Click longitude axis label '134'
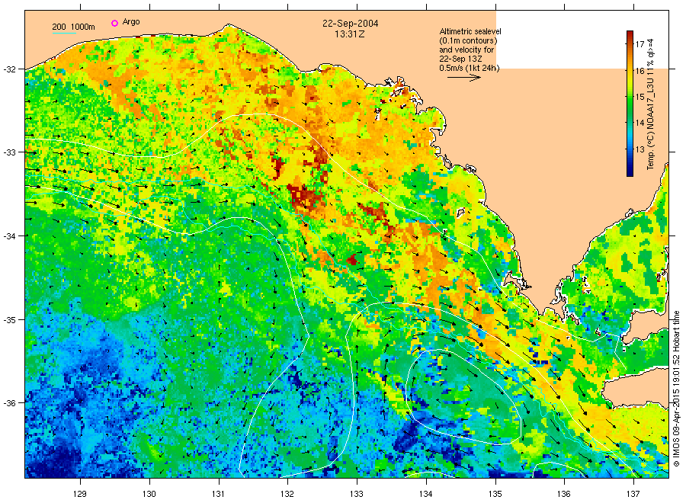This screenshot has height=503, width=686. coord(426,495)
